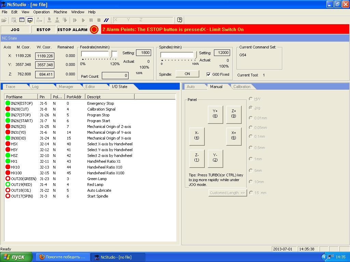Click the PortName column header

pos(21,97)
